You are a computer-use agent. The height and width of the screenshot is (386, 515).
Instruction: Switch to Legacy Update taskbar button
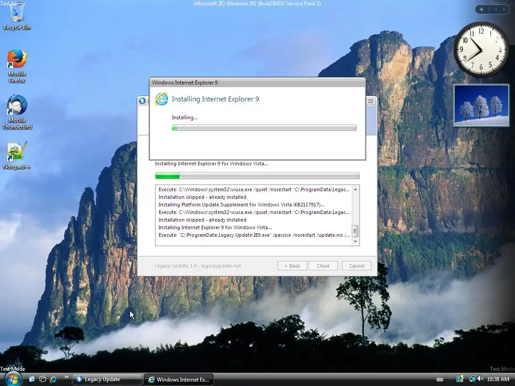(x=107, y=379)
